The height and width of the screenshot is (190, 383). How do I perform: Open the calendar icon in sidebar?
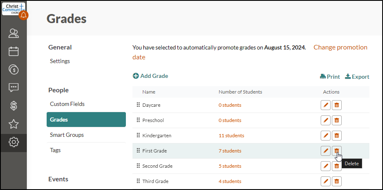coord(14,52)
